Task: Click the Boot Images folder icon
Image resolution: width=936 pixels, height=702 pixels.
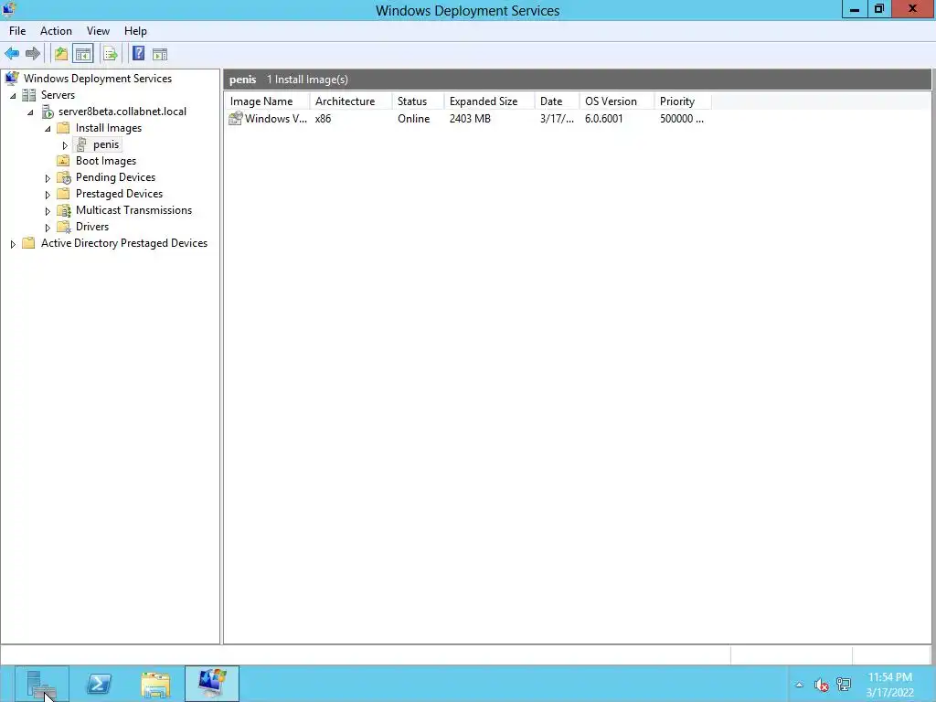Action: click(x=63, y=161)
